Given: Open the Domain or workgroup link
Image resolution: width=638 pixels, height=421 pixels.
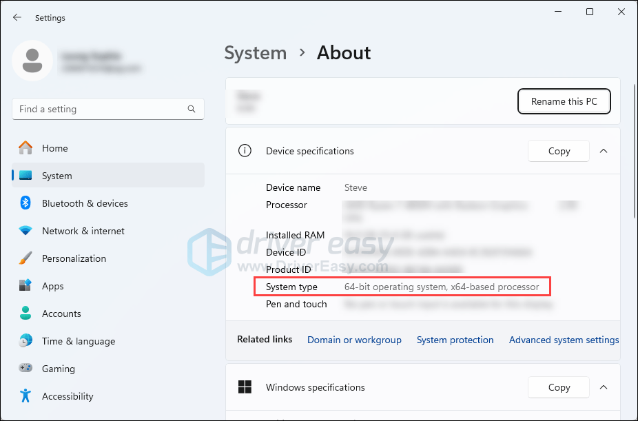Looking at the screenshot, I should click(354, 340).
